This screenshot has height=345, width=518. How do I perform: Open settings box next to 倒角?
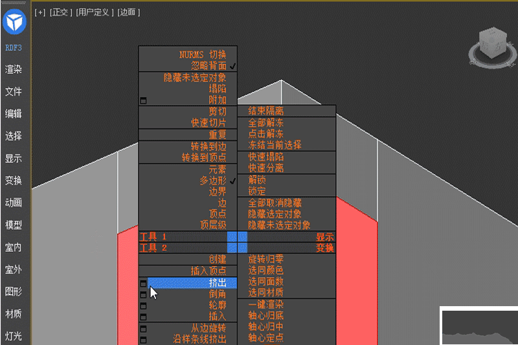tap(143, 295)
